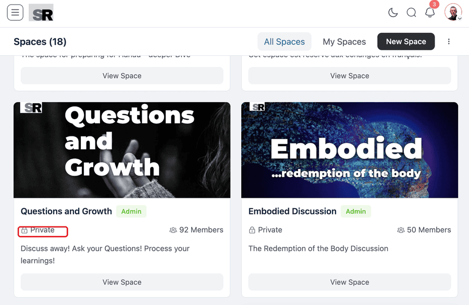Screen dimensions: 469x305
Task: Switch to the My Spaces tab
Action: 344,42
